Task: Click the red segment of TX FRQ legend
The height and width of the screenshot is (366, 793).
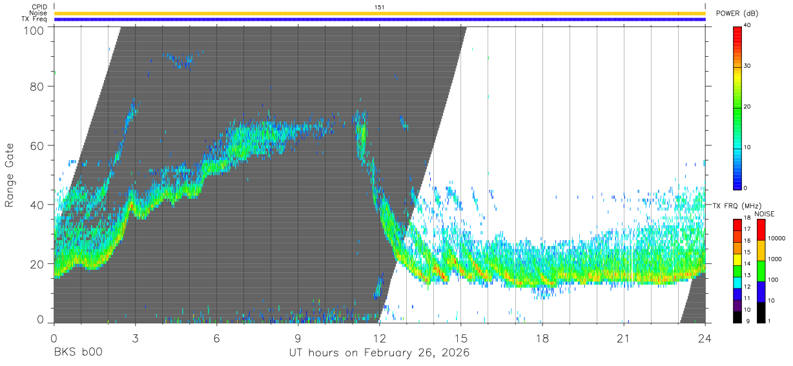Action: 737,225
